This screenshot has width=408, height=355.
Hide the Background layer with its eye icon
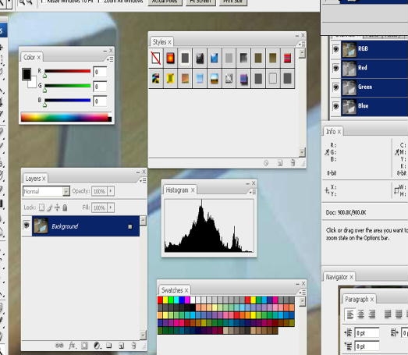tap(27, 225)
